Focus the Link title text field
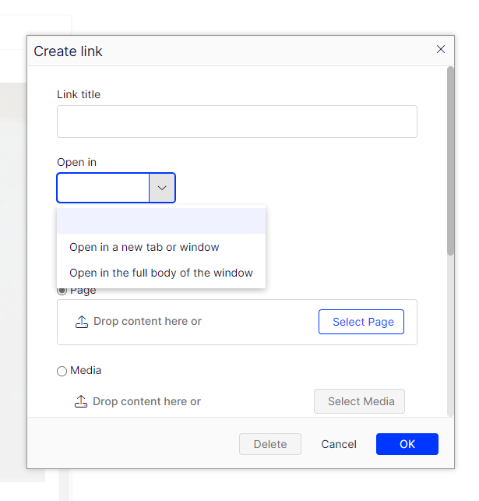The image size is (479, 501). click(x=237, y=122)
